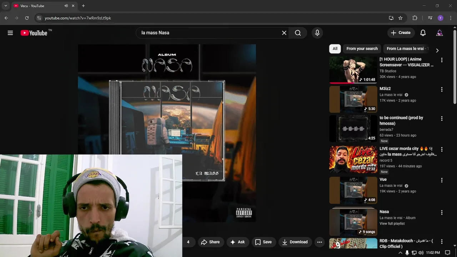Select the 'From your search' chip
Viewport: 457px width, 257px height.
pyautogui.click(x=362, y=49)
